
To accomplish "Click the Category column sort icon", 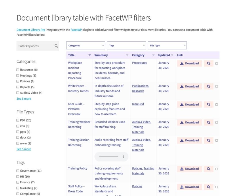I will pos(153,55).
